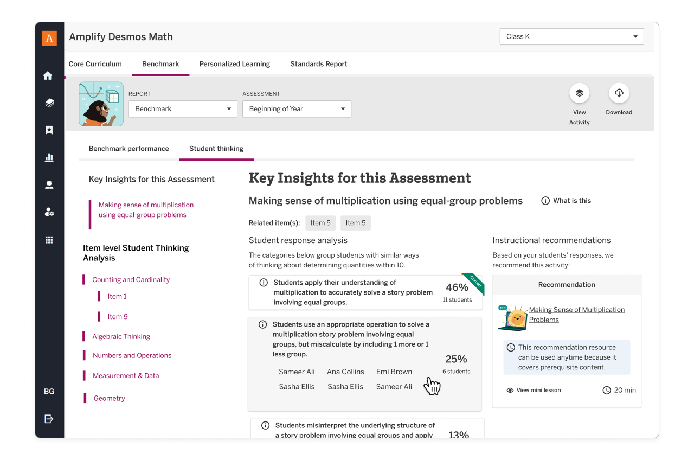Click the What is this info icon
Viewport: 694px width, 460px height.
[545, 201]
